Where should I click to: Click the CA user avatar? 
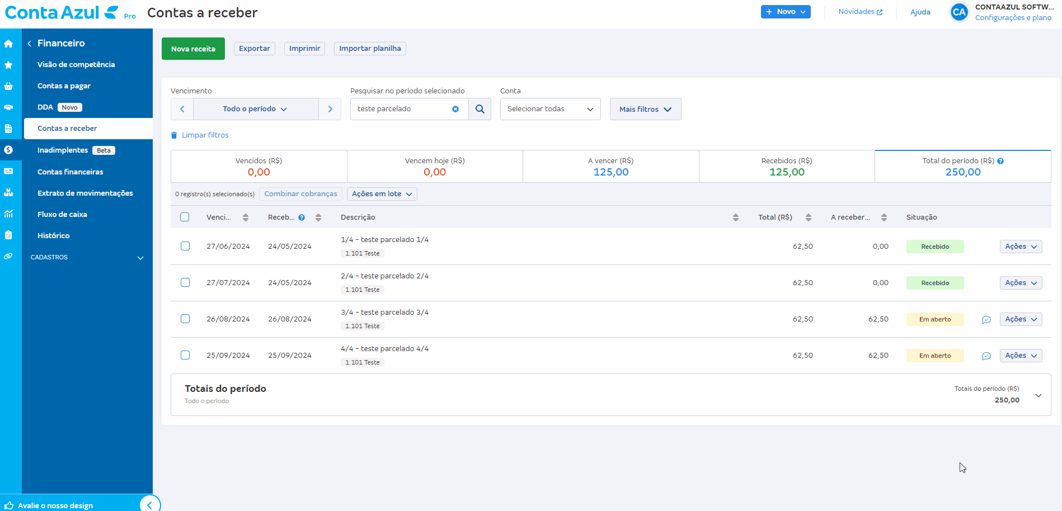point(959,12)
